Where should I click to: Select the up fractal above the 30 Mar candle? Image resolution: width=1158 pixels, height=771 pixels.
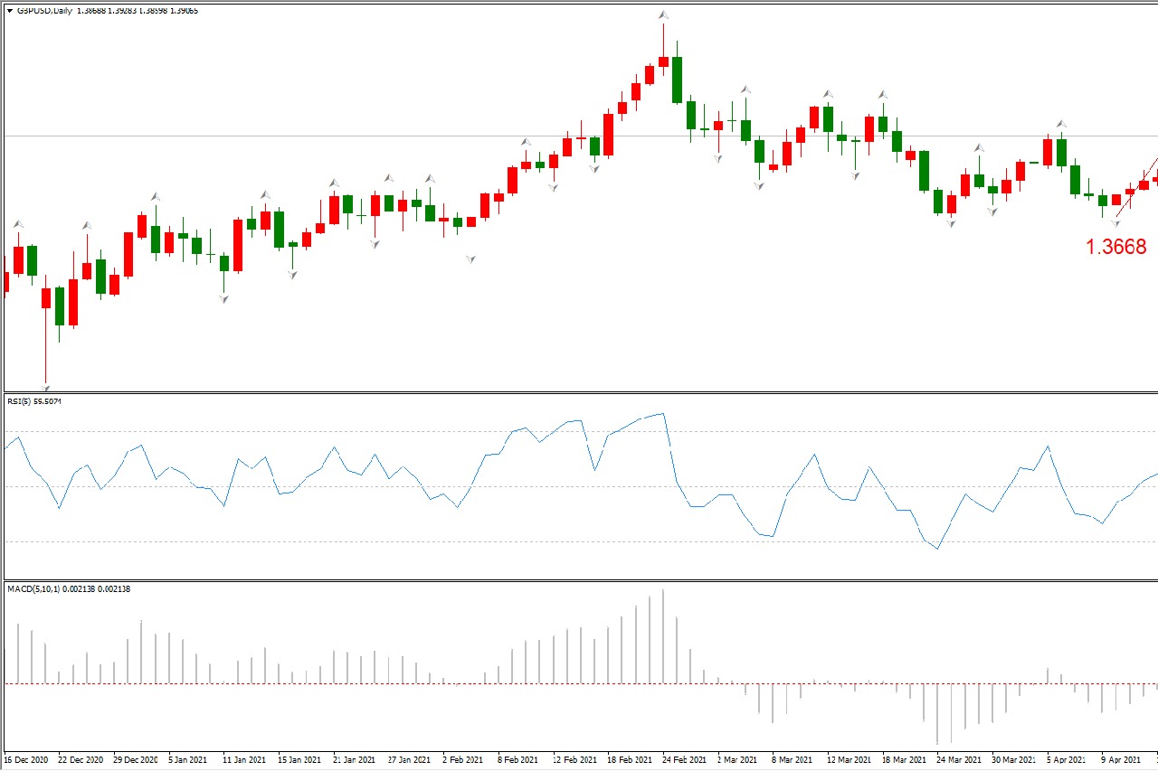pos(978,147)
